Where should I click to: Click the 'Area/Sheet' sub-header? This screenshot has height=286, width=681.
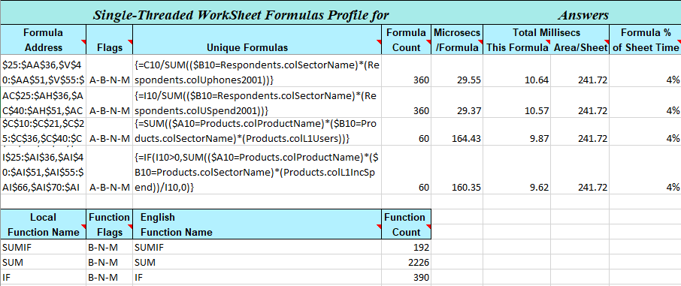[581, 48]
